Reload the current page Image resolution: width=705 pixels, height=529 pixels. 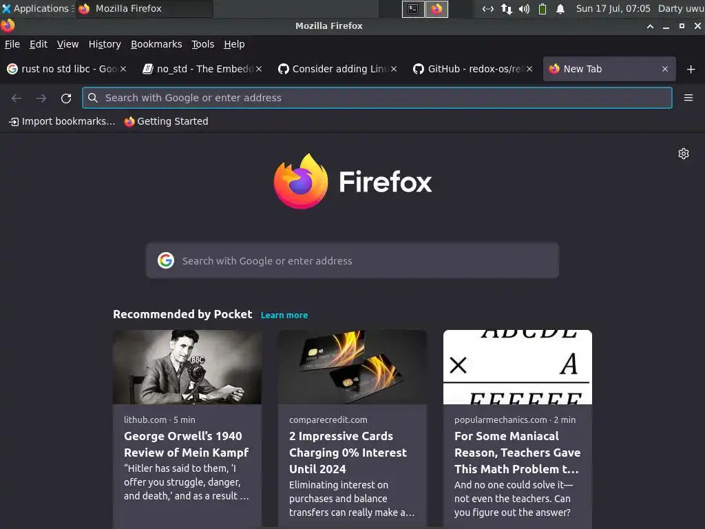point(66,98)
